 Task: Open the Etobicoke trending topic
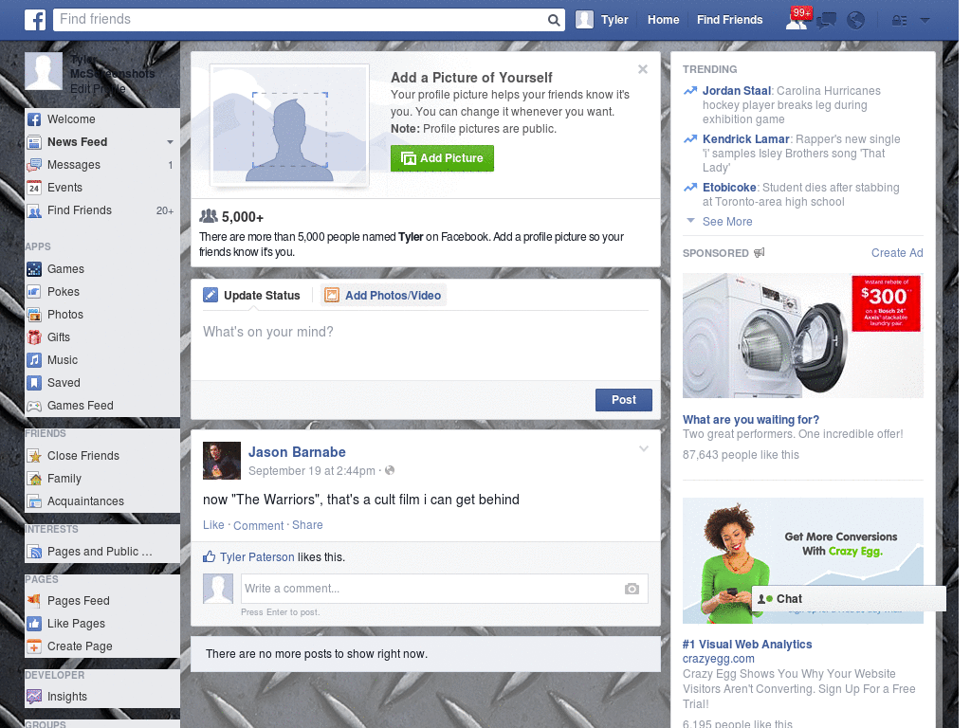(x=729, y=188)
